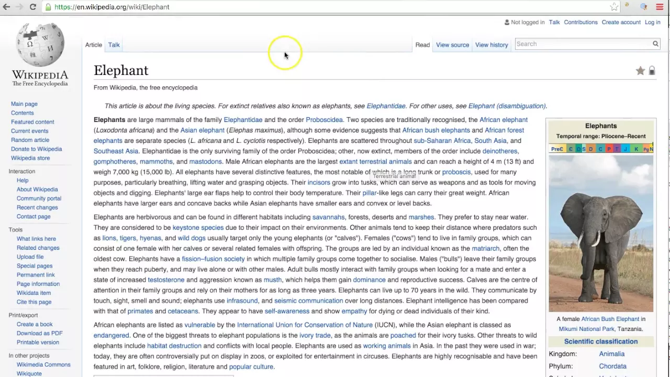Open the Talk tab beside Article

[x=114, y=45]
